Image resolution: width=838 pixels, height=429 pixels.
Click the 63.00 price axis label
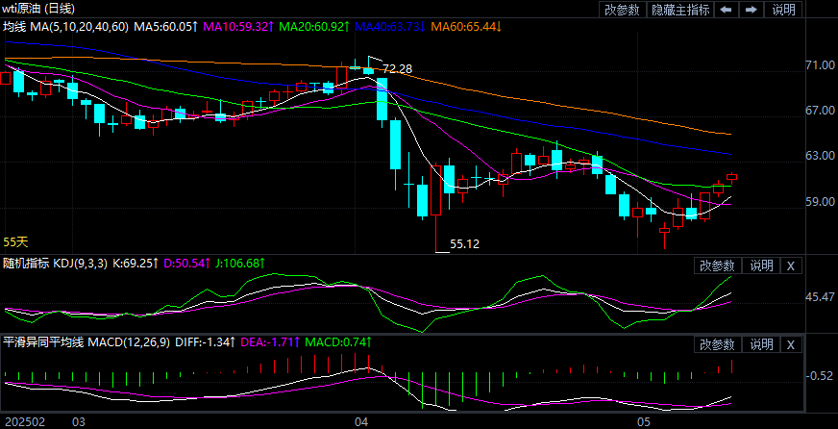pos(821,156)
